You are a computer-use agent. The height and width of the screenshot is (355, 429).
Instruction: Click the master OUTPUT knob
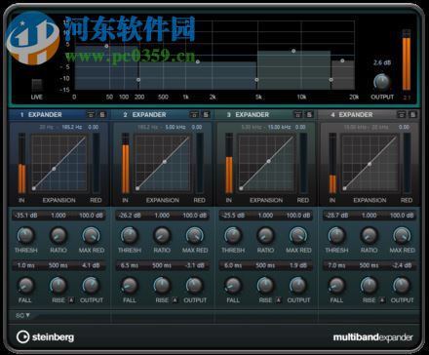tap(382, 82)
